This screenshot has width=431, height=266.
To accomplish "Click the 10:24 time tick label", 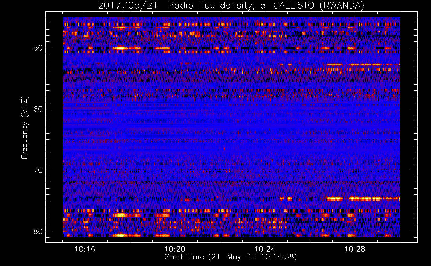I will coord(265,249).
